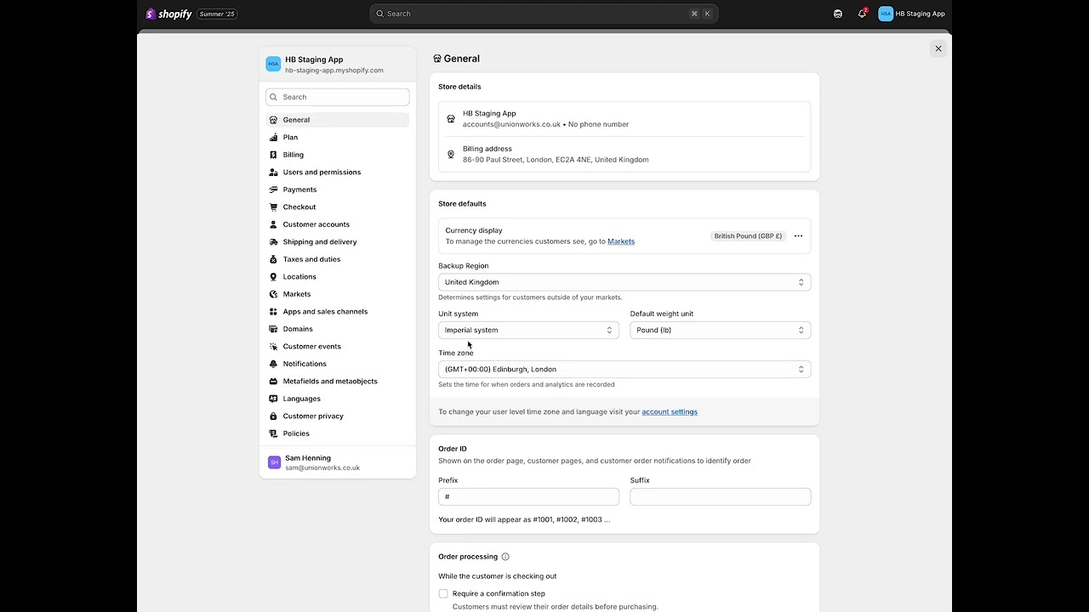
Task: Close the settings panel
Action: 938,48
